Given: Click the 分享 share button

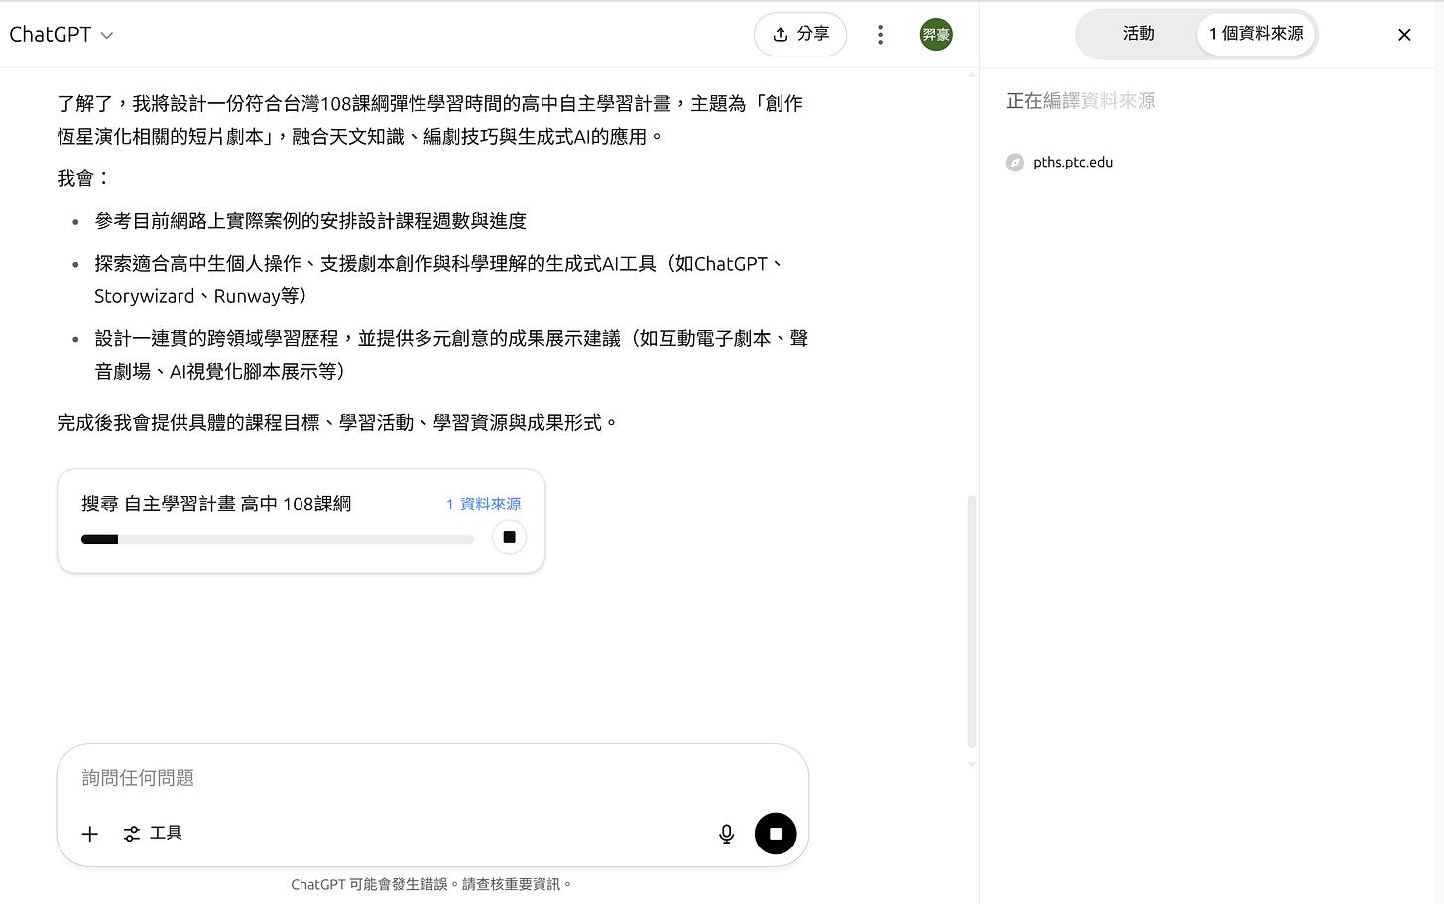Looking at the screenshot, I should [x=800, y=35].
